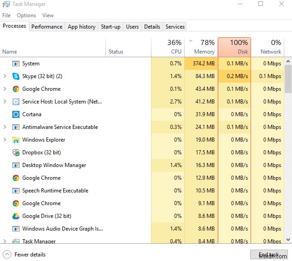The width and height of the screenshot is (292, 261).
Task: Click the Google Drive triangle icon
Action: [16, 216]
